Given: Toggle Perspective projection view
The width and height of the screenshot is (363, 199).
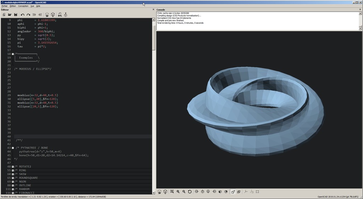Looking at the screenshot, I should tap(233, 192).
